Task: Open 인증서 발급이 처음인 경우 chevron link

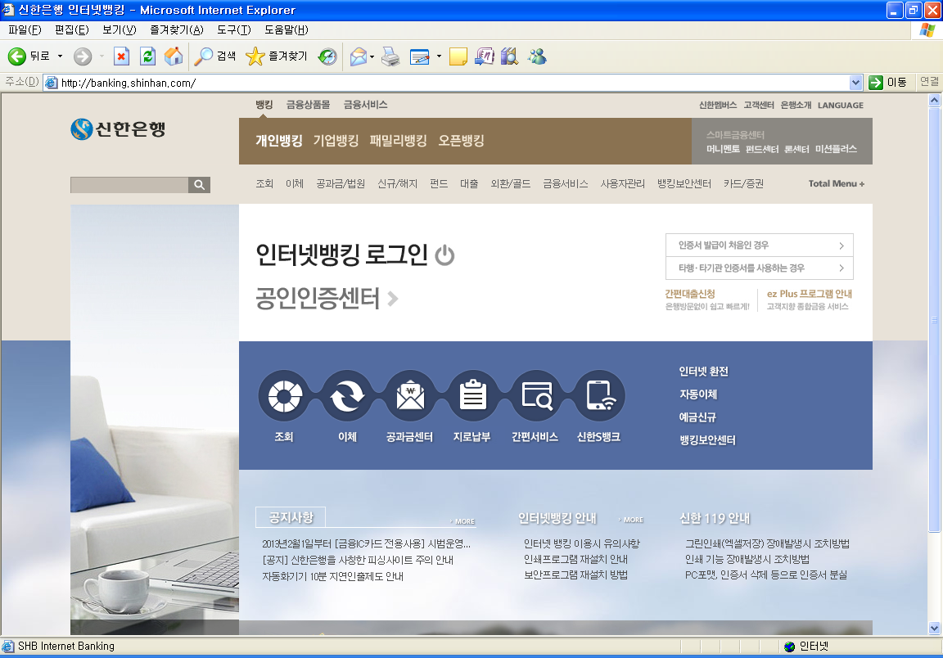Action: [760, 245]
